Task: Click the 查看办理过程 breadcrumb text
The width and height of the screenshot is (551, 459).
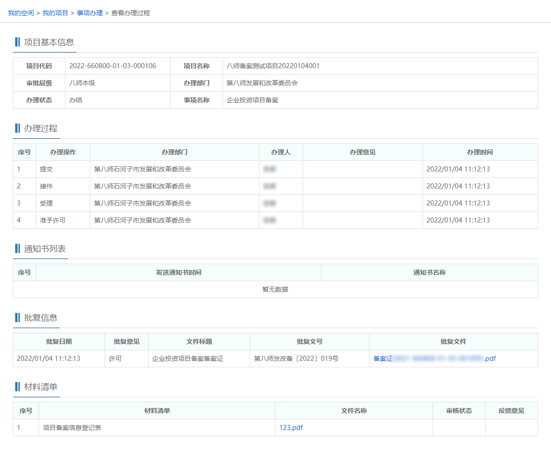Action: [130, 13]
